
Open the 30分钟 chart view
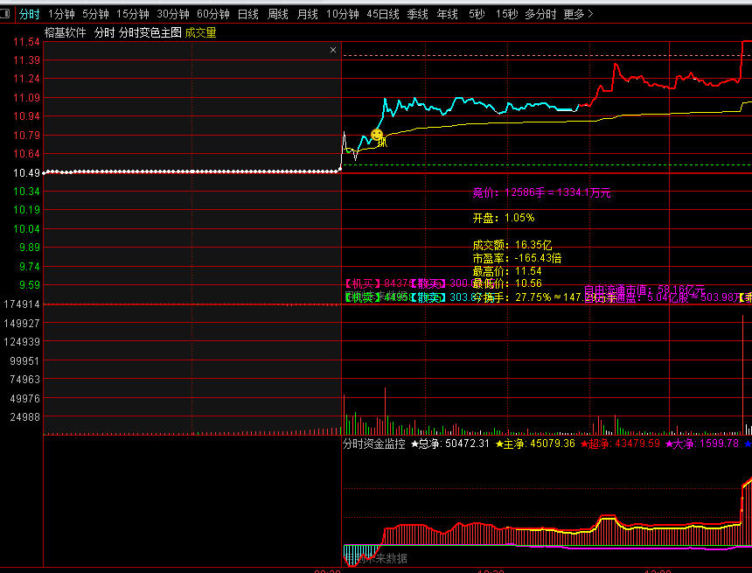click(173, 14)
